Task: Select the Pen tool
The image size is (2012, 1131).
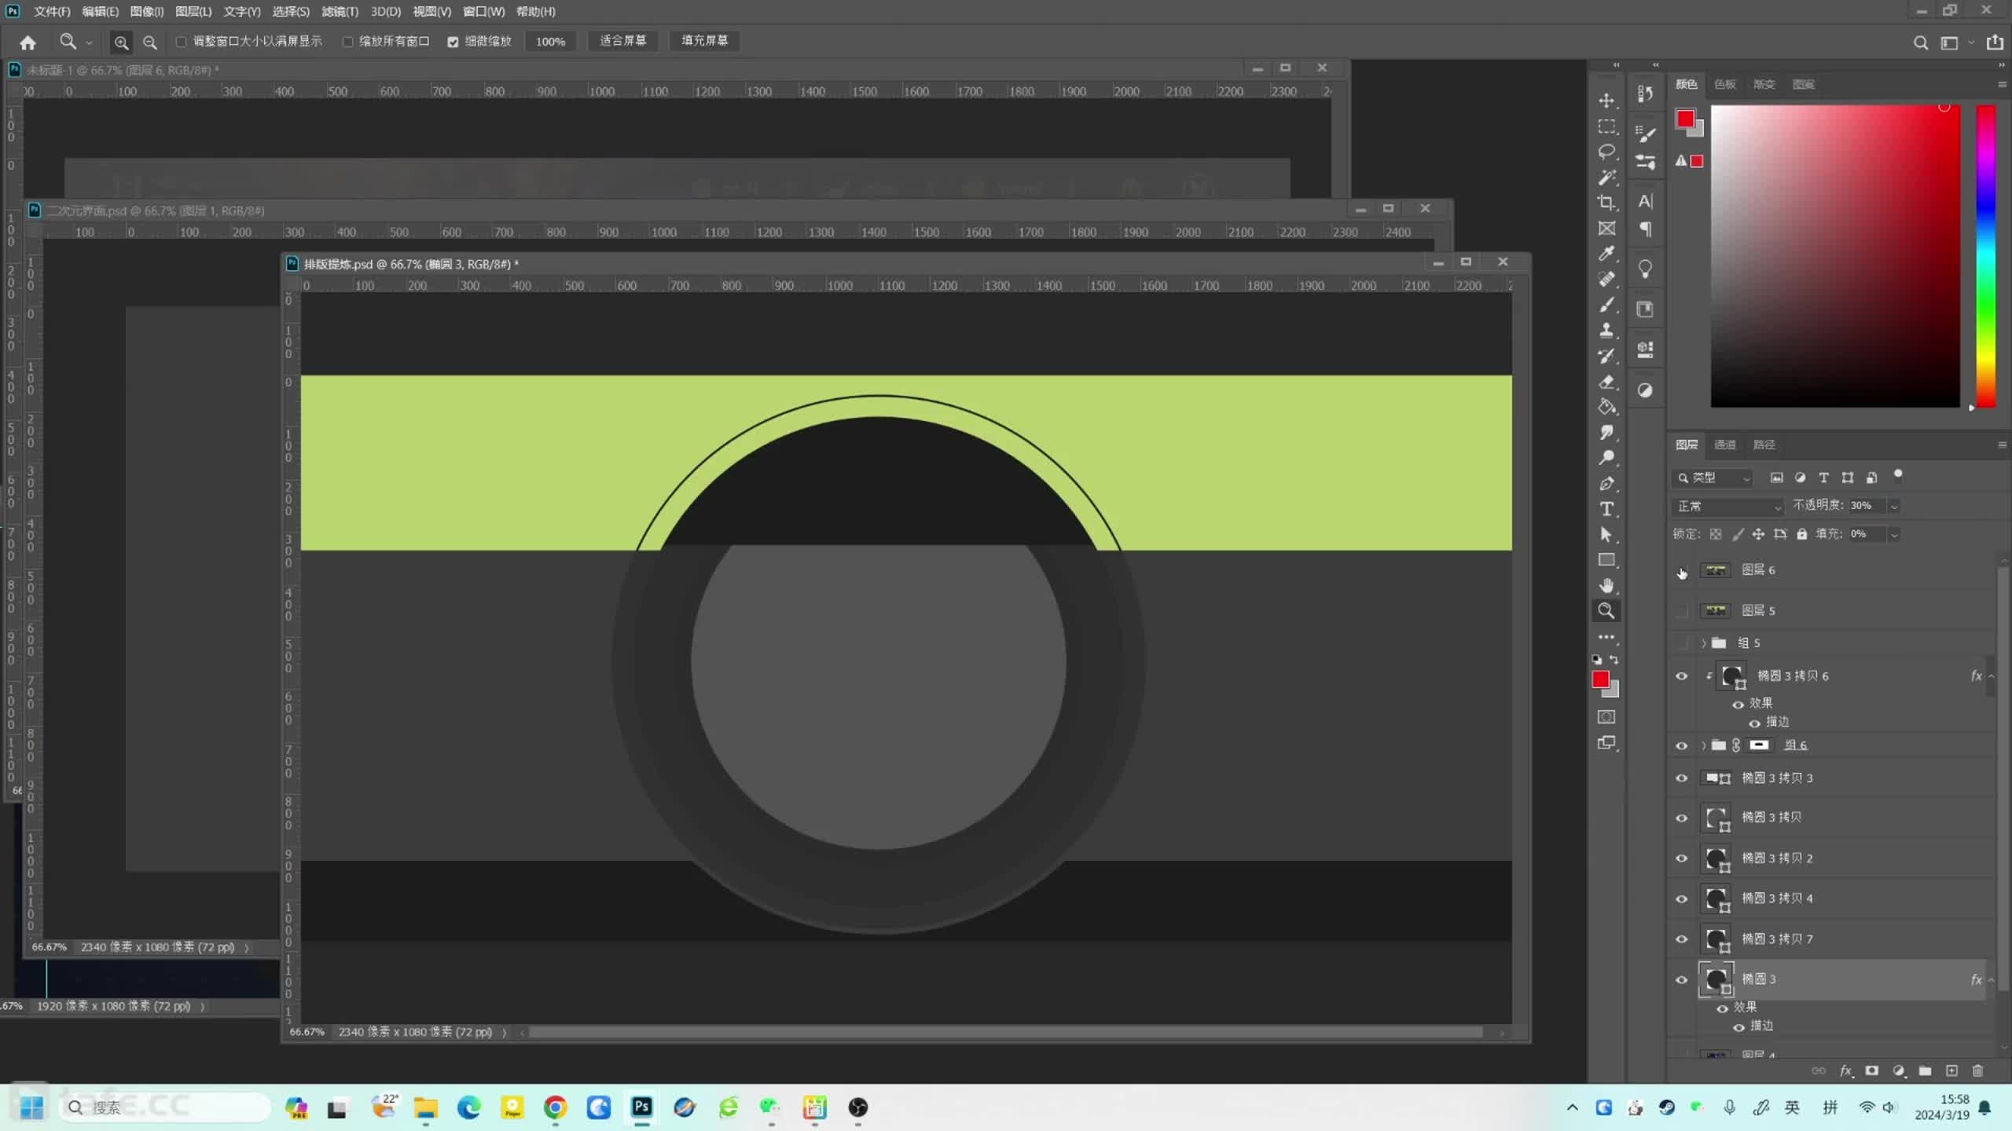Action: (1606, 484)
